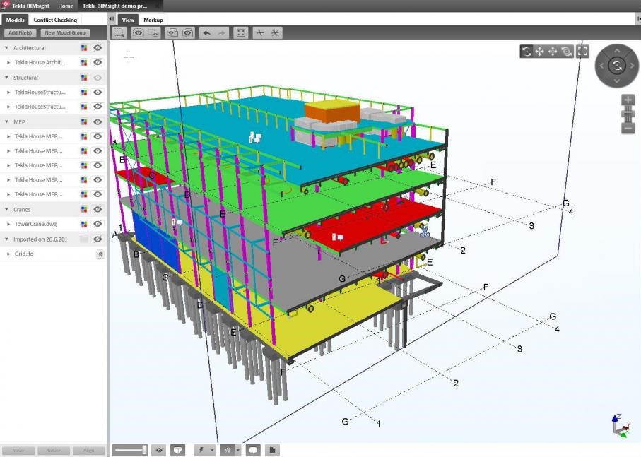Collapse the Imported on 26.6 group

click(x=6, y=239)
